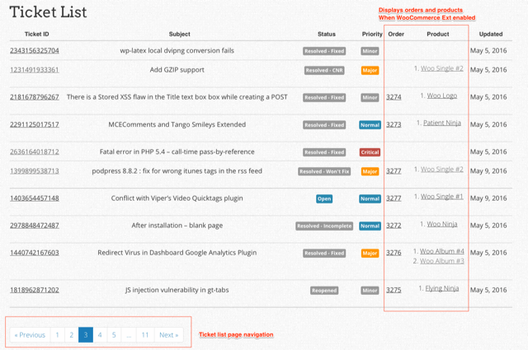
Task: Open ticket 2343156325704
Action: click(35, 50)
